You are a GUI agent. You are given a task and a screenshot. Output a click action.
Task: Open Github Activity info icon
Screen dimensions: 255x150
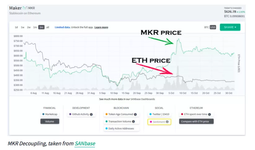point(91,114)
